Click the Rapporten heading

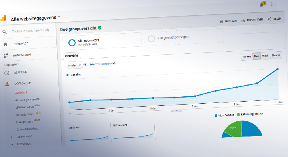click(12, 65)
